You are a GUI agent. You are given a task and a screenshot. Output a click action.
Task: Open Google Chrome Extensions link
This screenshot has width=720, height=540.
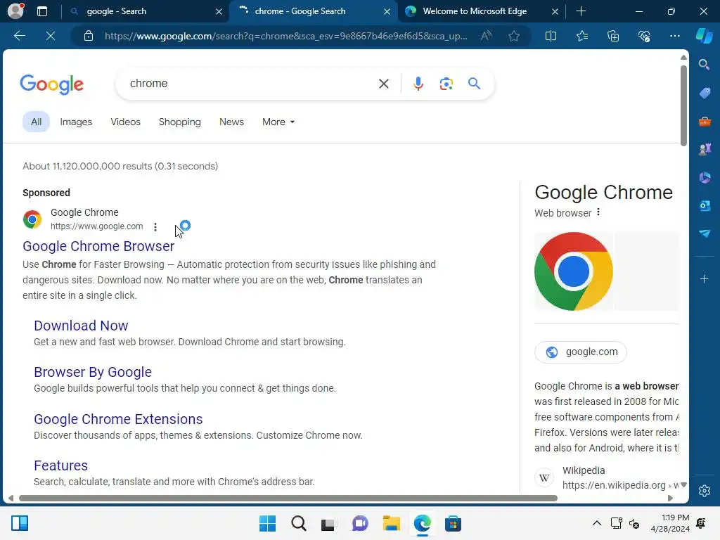118,419
